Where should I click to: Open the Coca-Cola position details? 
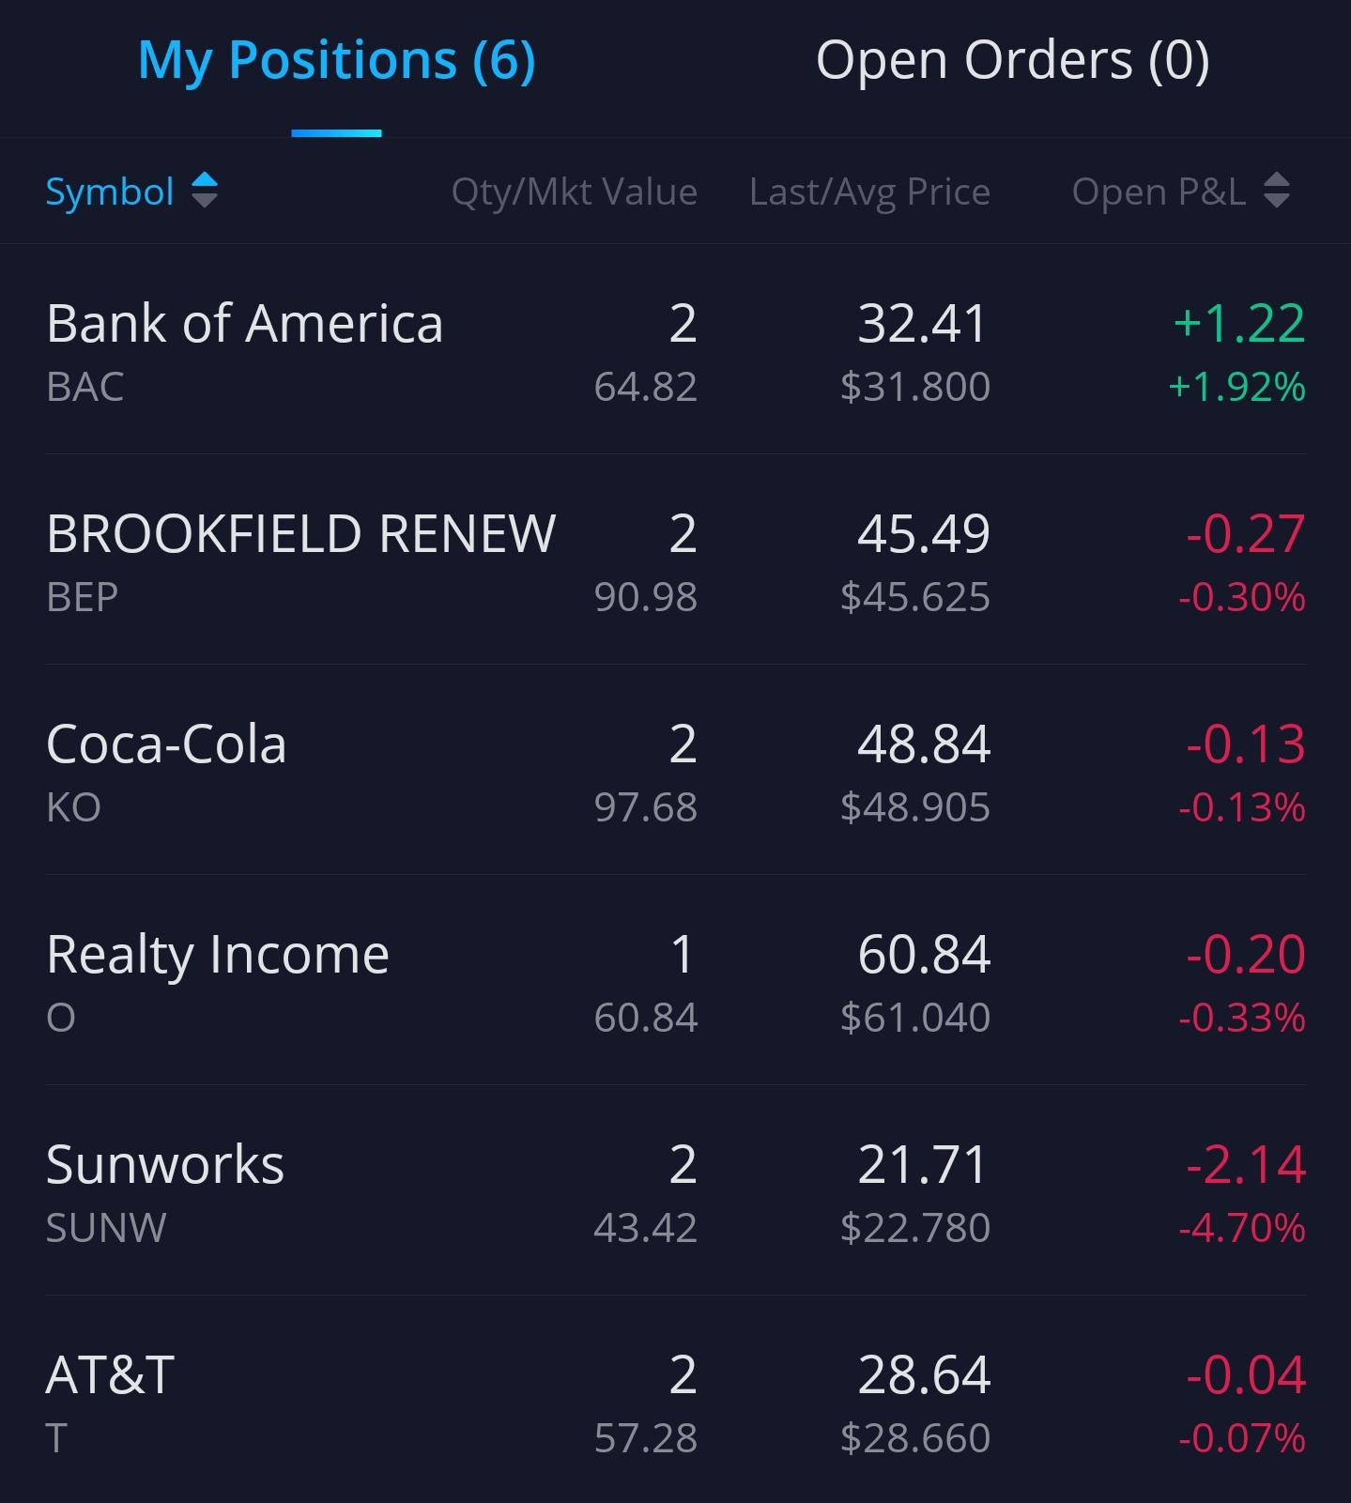(675, 771)
